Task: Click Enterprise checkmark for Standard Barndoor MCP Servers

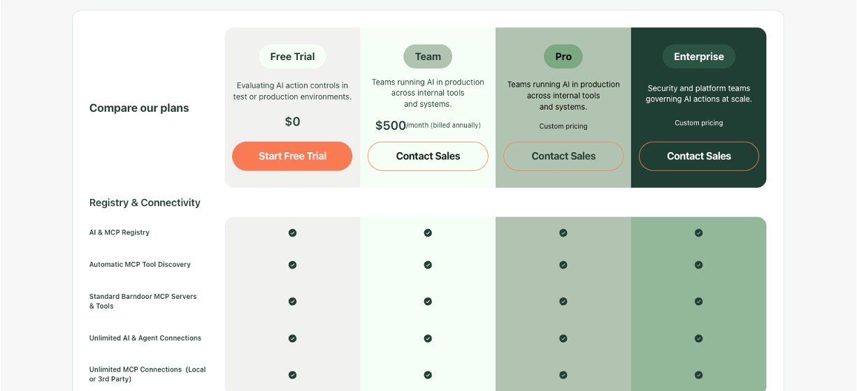Action: tap(698, 302)
